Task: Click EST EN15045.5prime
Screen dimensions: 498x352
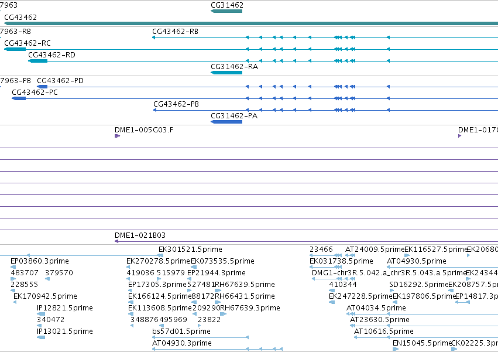Action: click(422, 343)
